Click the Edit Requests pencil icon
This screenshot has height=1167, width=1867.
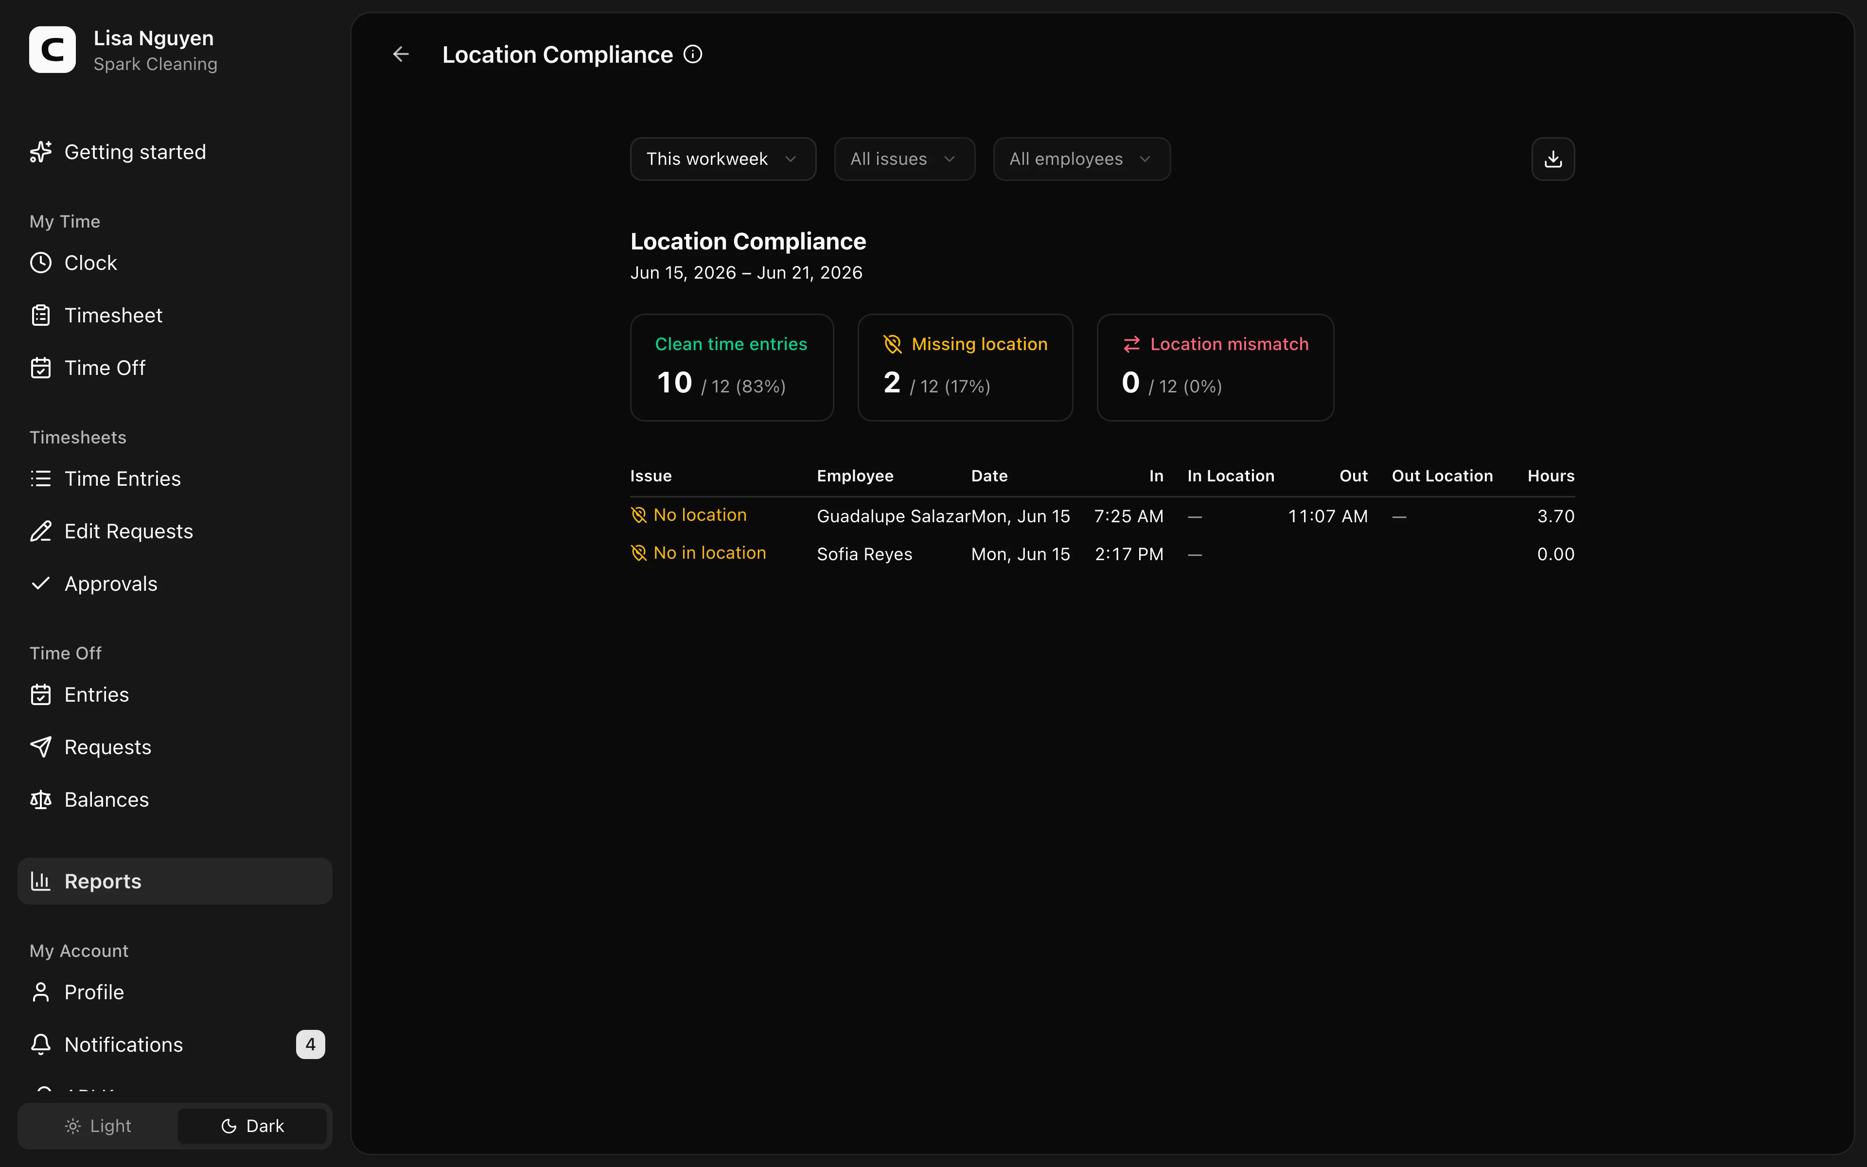(41, 531)
